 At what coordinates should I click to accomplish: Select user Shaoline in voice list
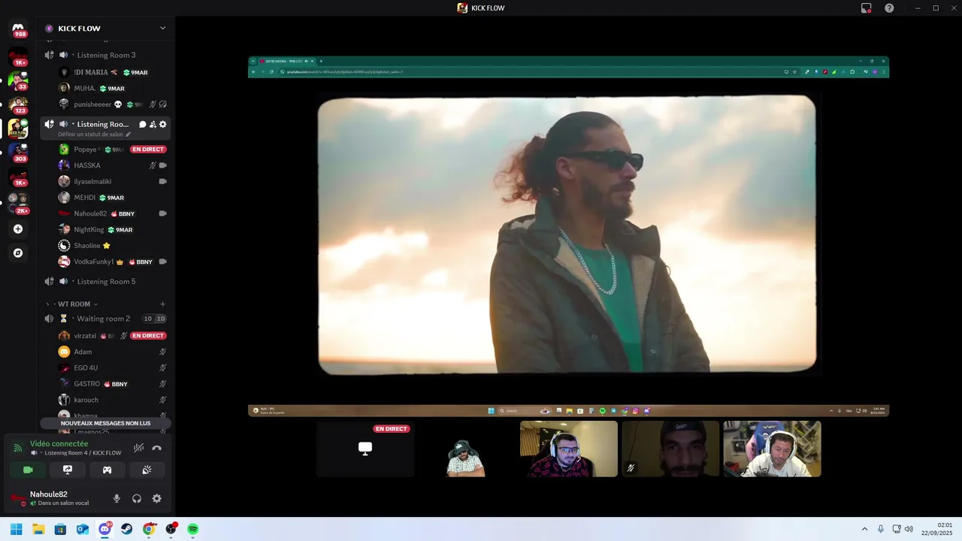113,246
